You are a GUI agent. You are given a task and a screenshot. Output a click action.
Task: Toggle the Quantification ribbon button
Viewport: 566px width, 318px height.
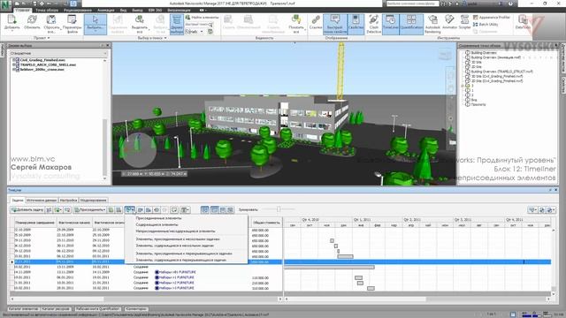pyautogui.click(x=411, y=24)
